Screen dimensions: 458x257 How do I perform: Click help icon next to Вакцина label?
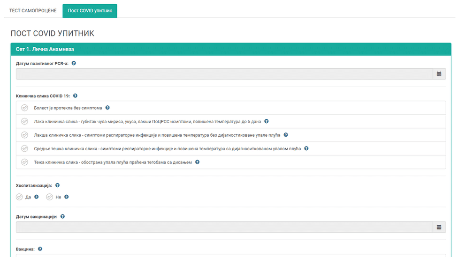(x=40, y=249)
